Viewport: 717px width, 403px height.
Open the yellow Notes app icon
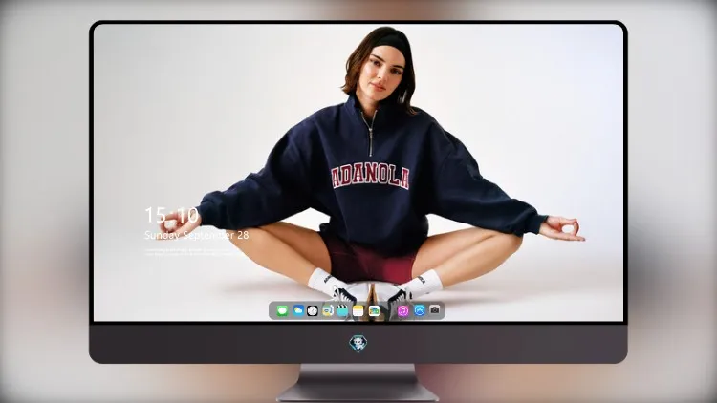coord(358,311)
